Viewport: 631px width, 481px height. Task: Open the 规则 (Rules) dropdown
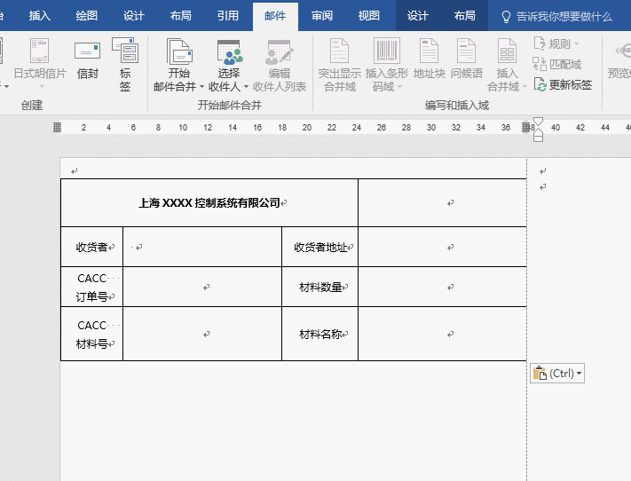(x=556, y=44)
